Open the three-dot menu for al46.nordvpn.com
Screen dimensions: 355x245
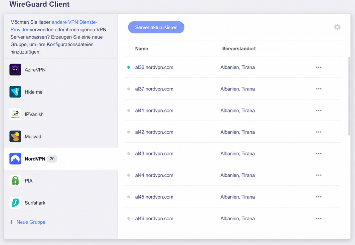(319, 218)
